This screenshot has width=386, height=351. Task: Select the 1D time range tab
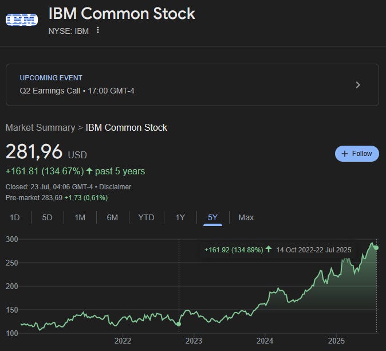(x=14, y=217)
